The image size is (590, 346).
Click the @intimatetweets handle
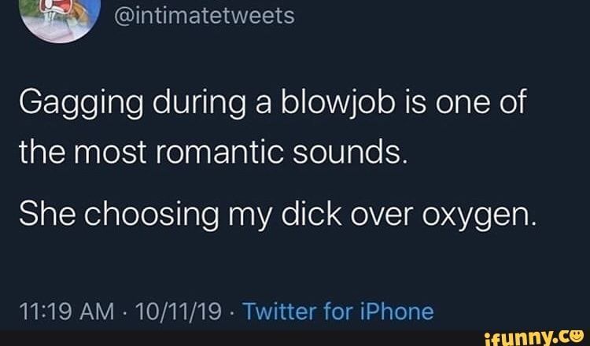204,17
